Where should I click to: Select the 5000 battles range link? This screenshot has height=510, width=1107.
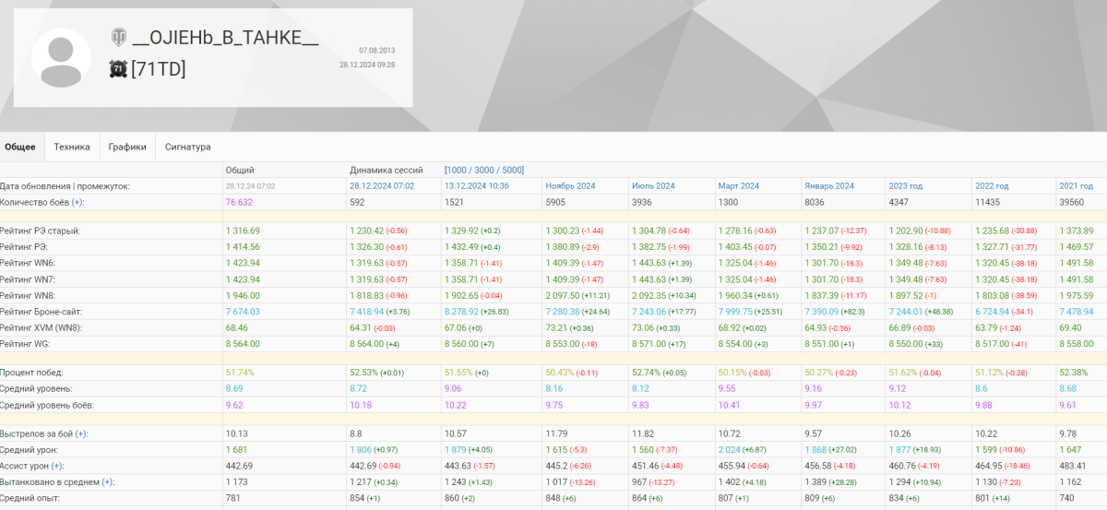click(x=512, y=171)
